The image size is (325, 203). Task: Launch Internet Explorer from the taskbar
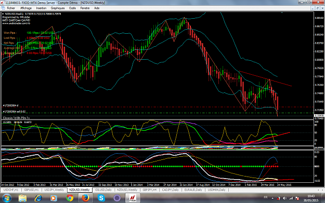point(38,198)
